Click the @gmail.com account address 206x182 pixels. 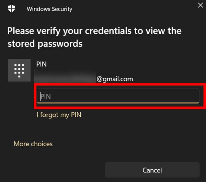click(115, 79)
